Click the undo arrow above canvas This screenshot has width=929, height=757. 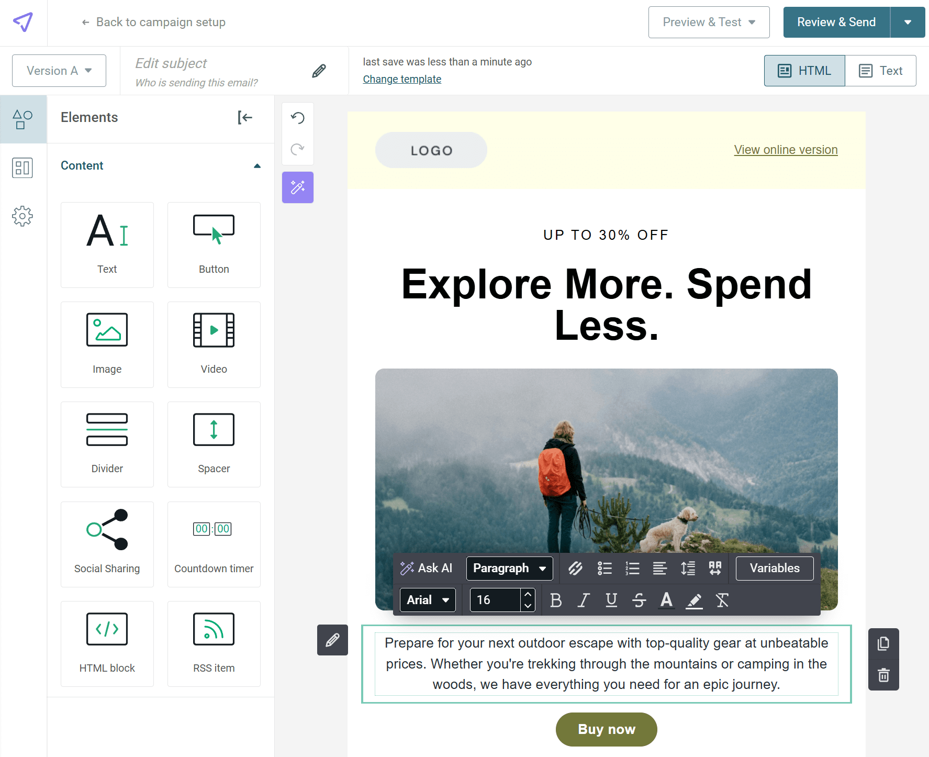point(297,118)
